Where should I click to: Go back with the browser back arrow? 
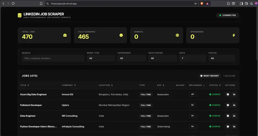(x=3, y=3)
